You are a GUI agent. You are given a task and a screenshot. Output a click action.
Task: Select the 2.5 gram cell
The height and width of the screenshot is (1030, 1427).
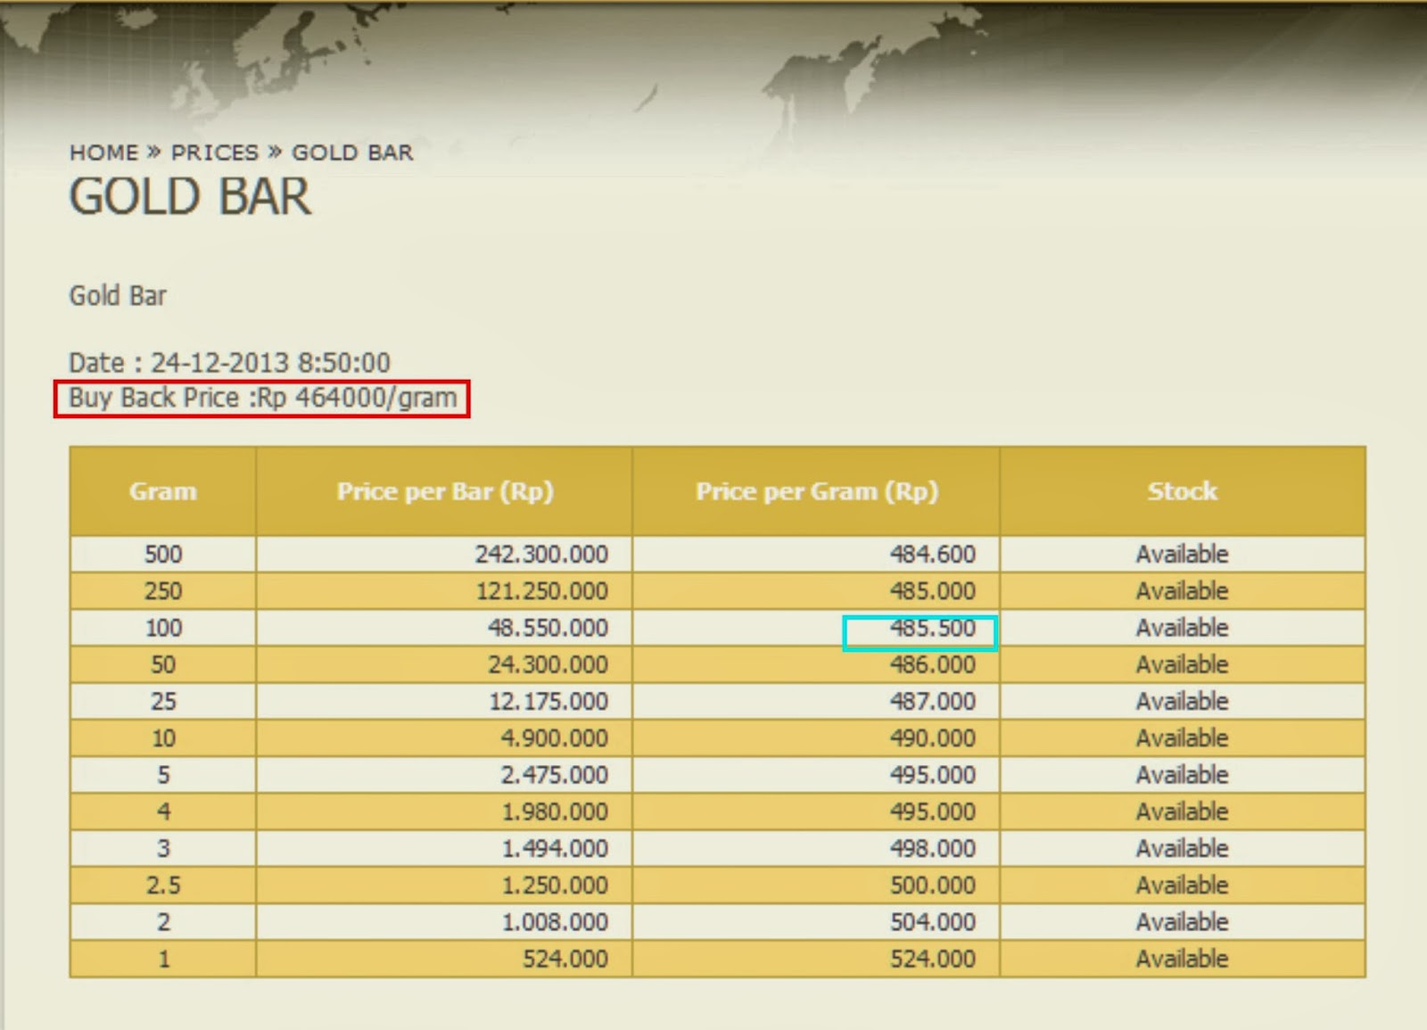tap(163, 886)
